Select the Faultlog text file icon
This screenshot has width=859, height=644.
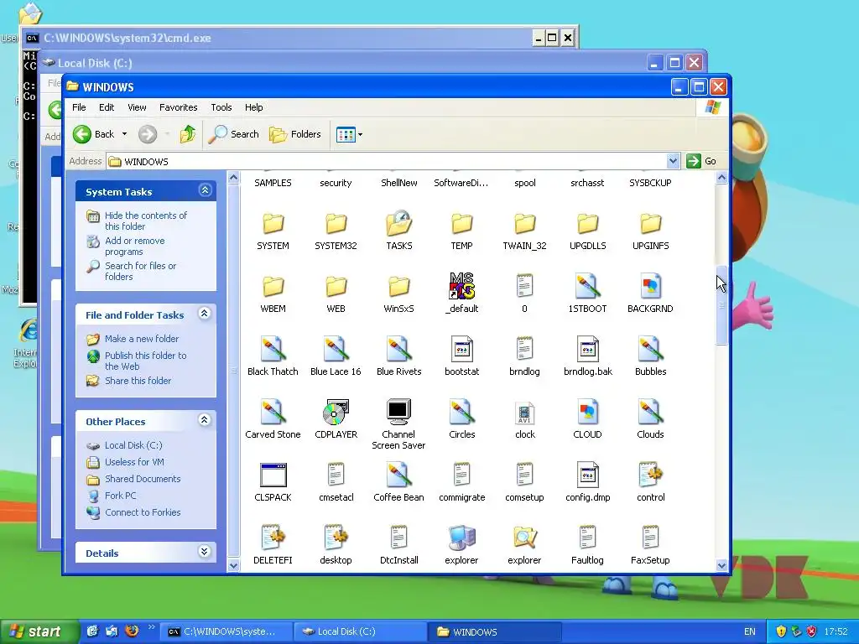click(x=587, y=538)
